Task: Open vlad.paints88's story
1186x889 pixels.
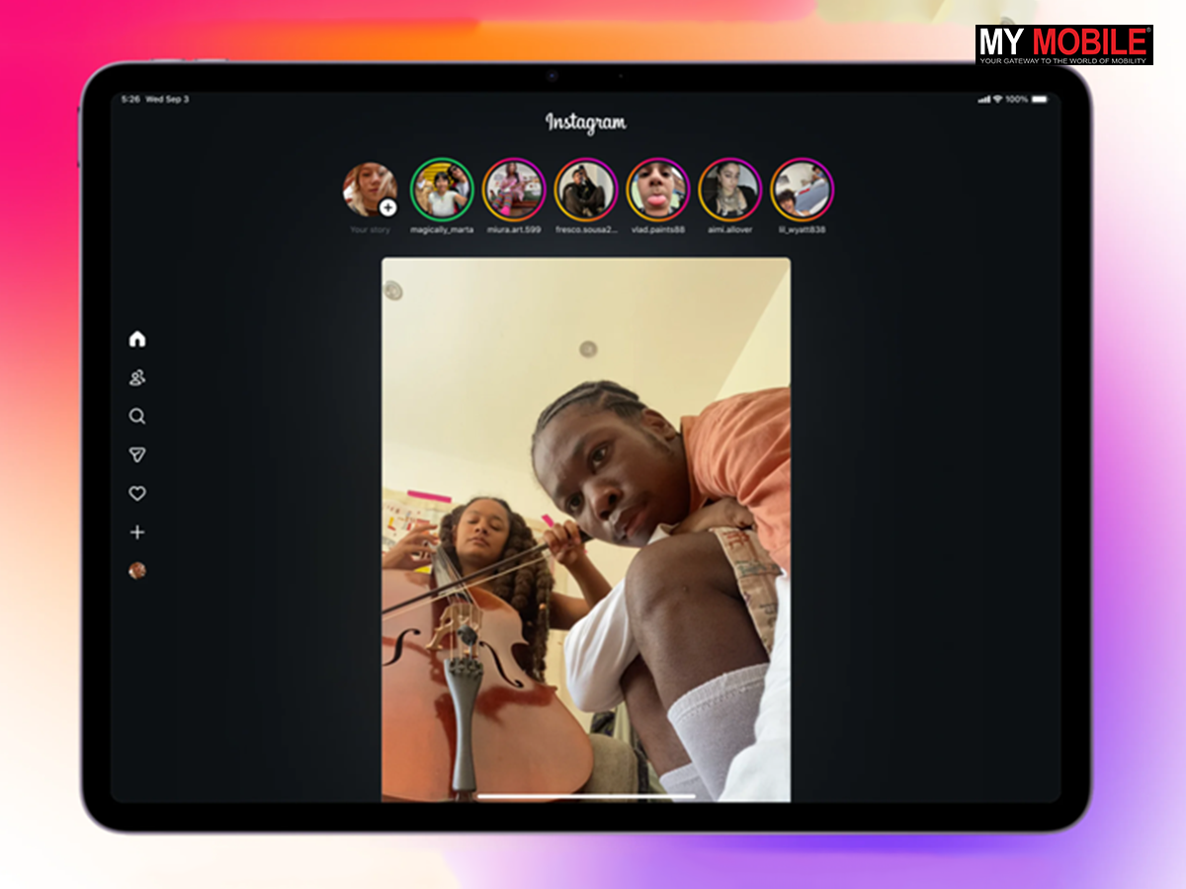Action: click(658, 189)
